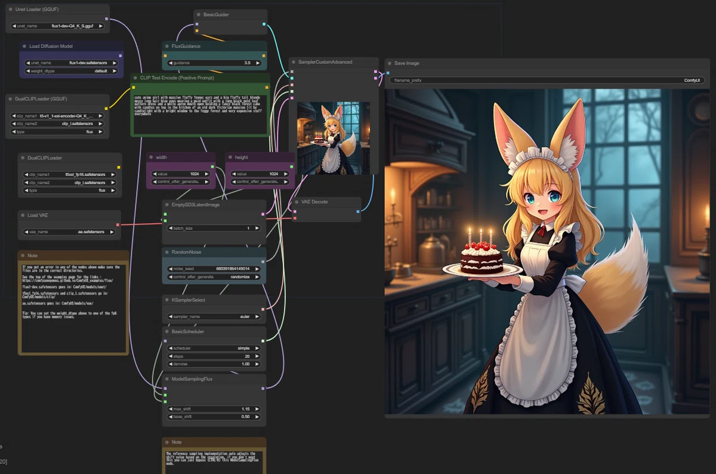Decrease denoise with the left arrow
716x474 pixels.
(x=170, y=364)
